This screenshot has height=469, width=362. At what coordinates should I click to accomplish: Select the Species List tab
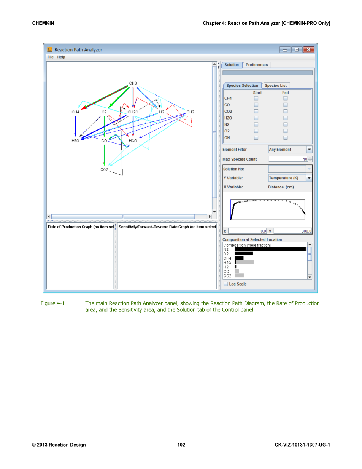pyautogui.click(x=276, y=85)
